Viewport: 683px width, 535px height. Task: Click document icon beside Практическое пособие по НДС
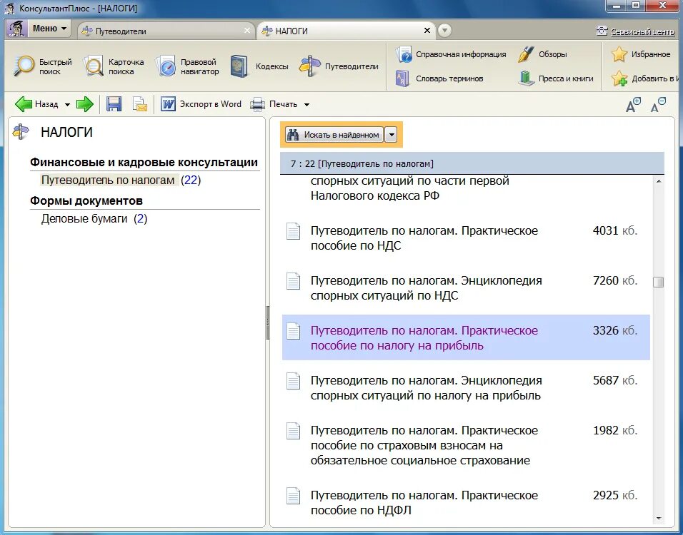[293, 231]
